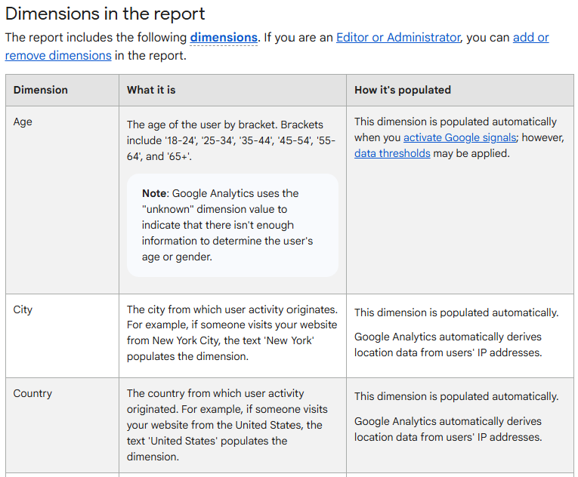The height and width of the screenshot is (477, 578).
Task: Click the 'How it's populated' column header
Action: click(x=403, y=90)
